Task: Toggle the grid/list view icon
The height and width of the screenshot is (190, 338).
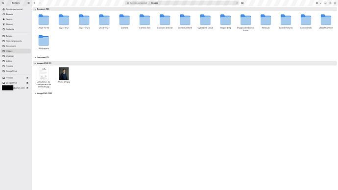Action: pyautogui.click(x=316, y=3)
